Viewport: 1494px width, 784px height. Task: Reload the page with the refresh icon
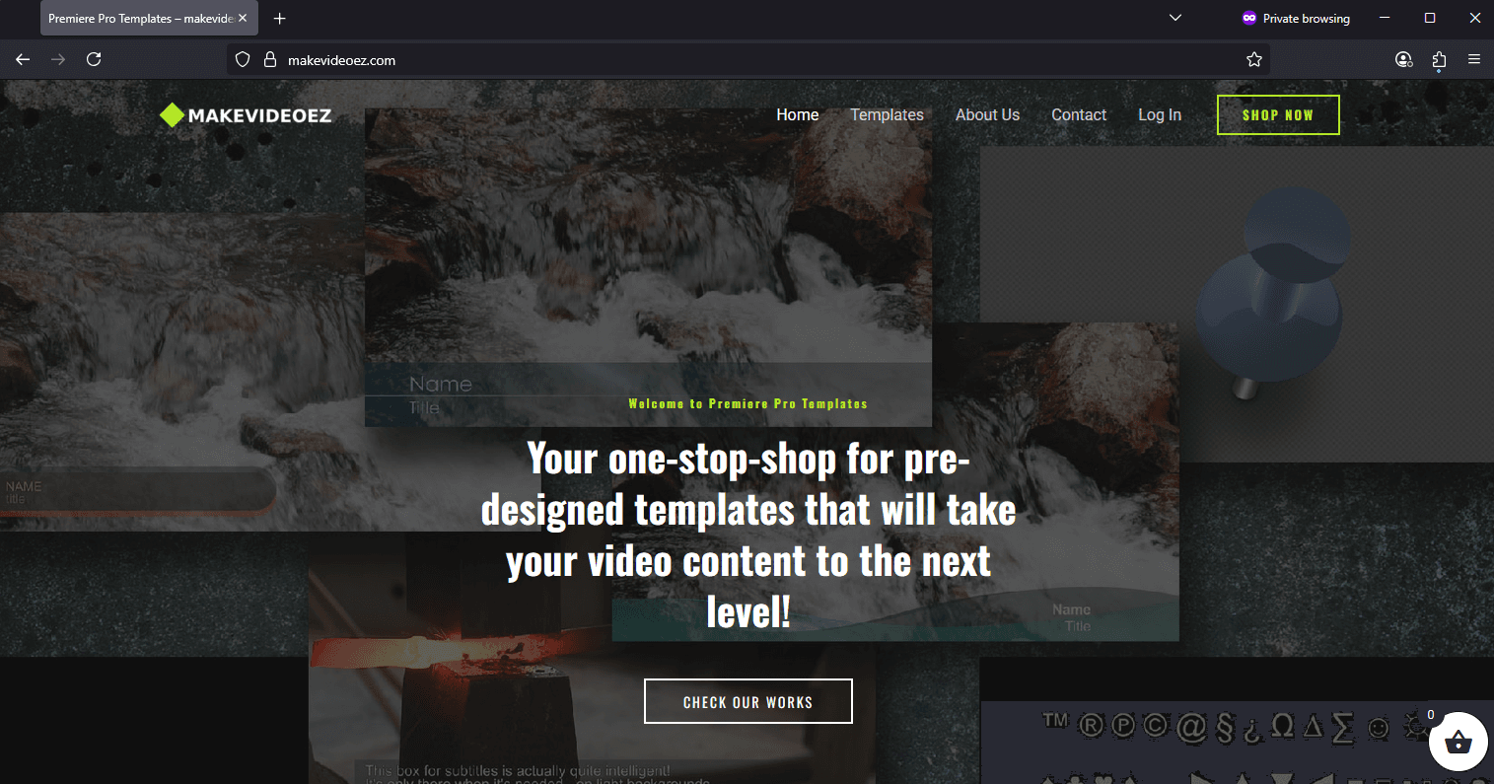pos(94,60)
